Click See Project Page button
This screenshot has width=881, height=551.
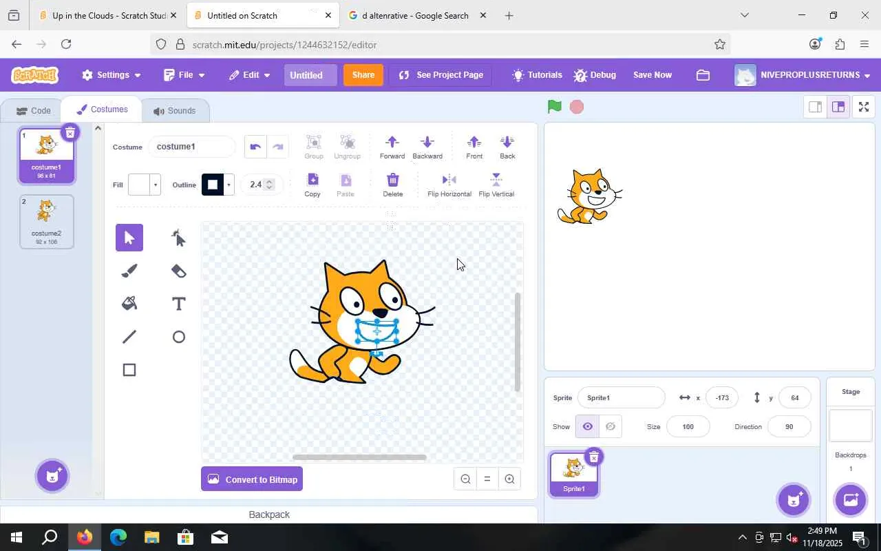click(x=440, y=75)
